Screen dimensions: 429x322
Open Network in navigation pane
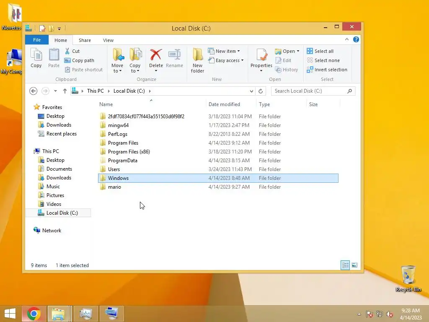[x=47, y=231]
